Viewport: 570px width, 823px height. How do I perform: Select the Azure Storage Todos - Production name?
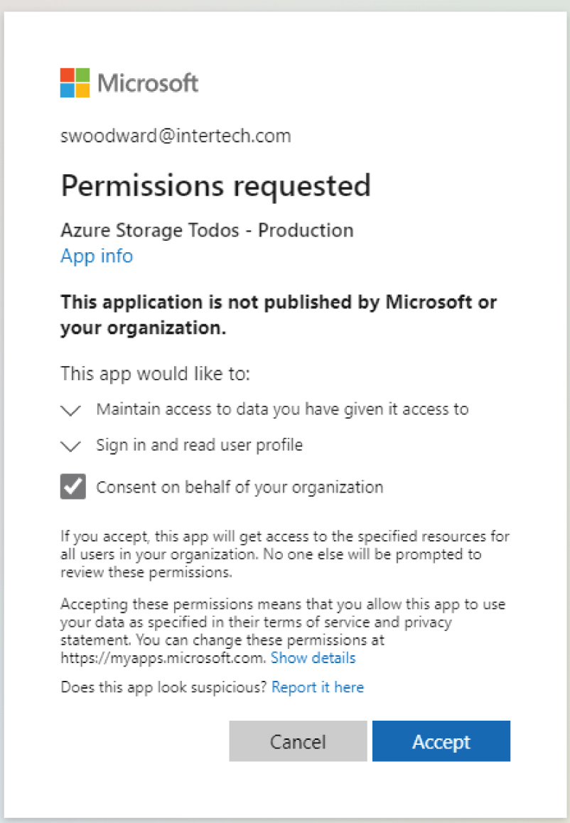point(207,230)
